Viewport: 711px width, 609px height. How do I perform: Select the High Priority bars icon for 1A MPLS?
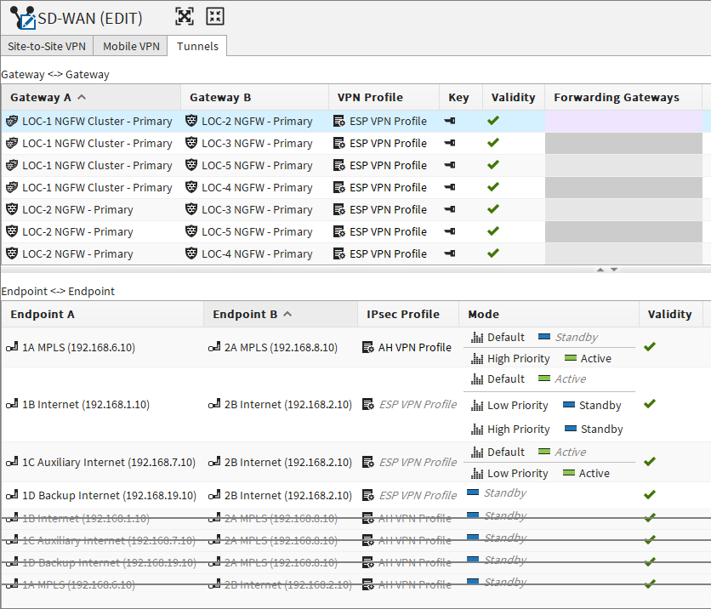pyautogui.click(x=475, y=358)
